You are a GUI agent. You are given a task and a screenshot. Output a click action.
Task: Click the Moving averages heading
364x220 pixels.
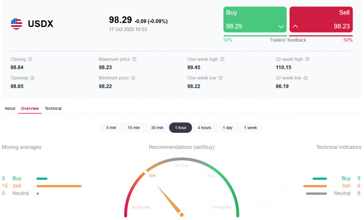click(21, 147)
